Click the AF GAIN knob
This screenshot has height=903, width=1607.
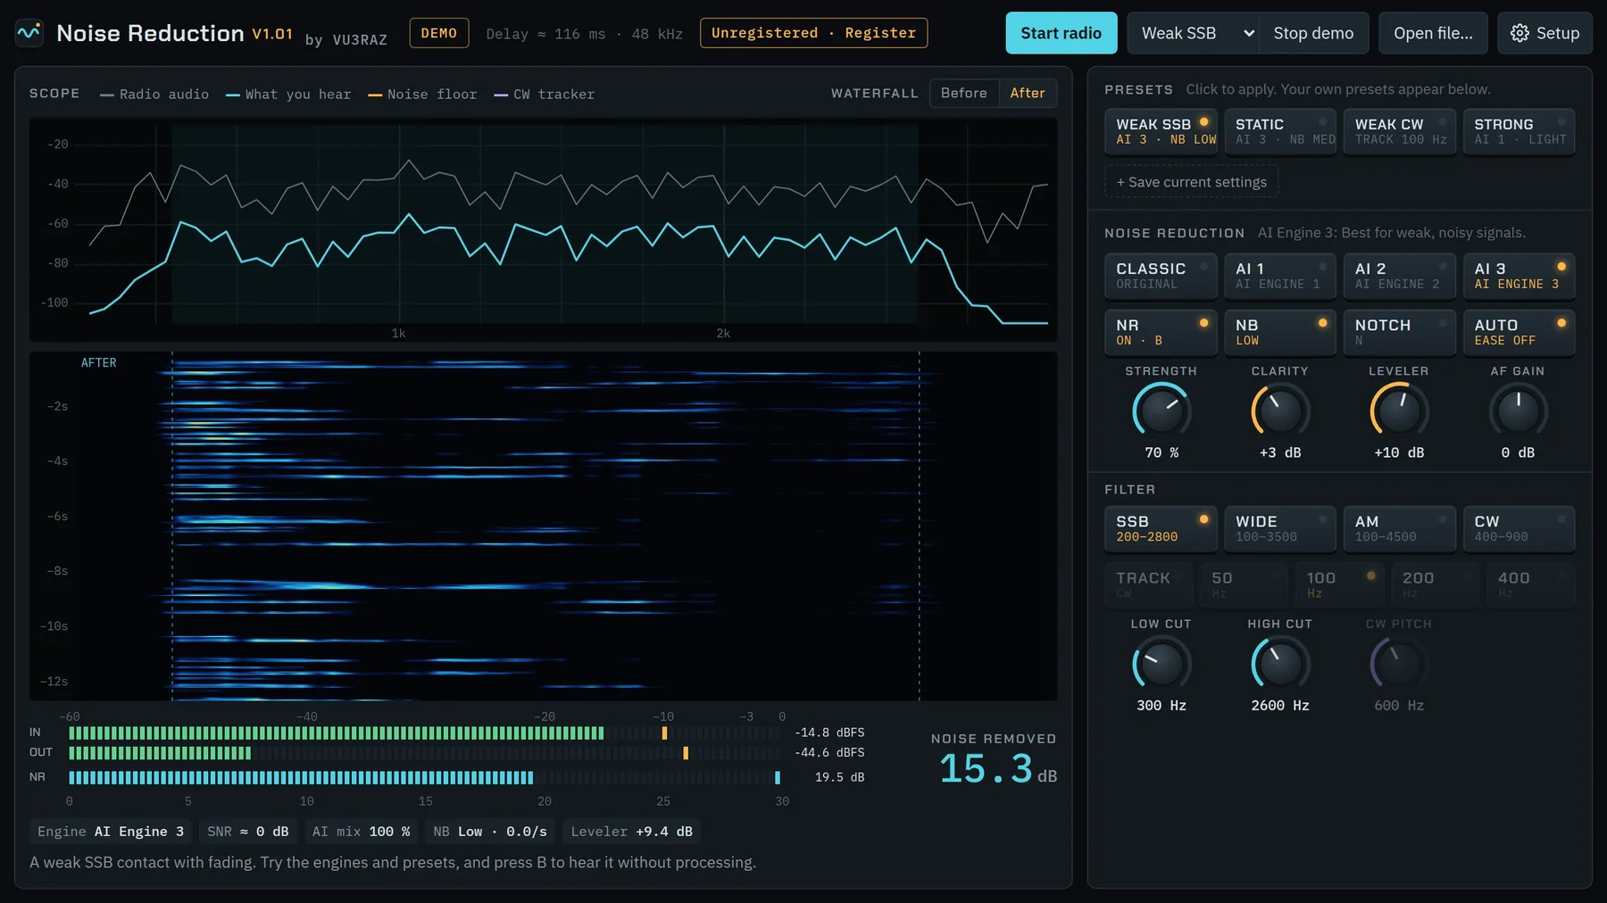1518,410
